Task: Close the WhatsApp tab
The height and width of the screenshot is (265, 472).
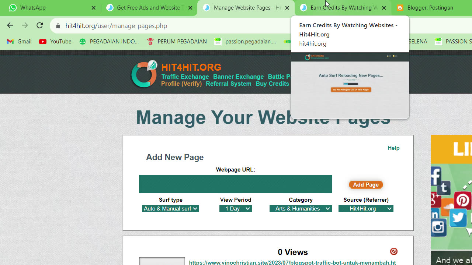Action: [x=93, y=8]
